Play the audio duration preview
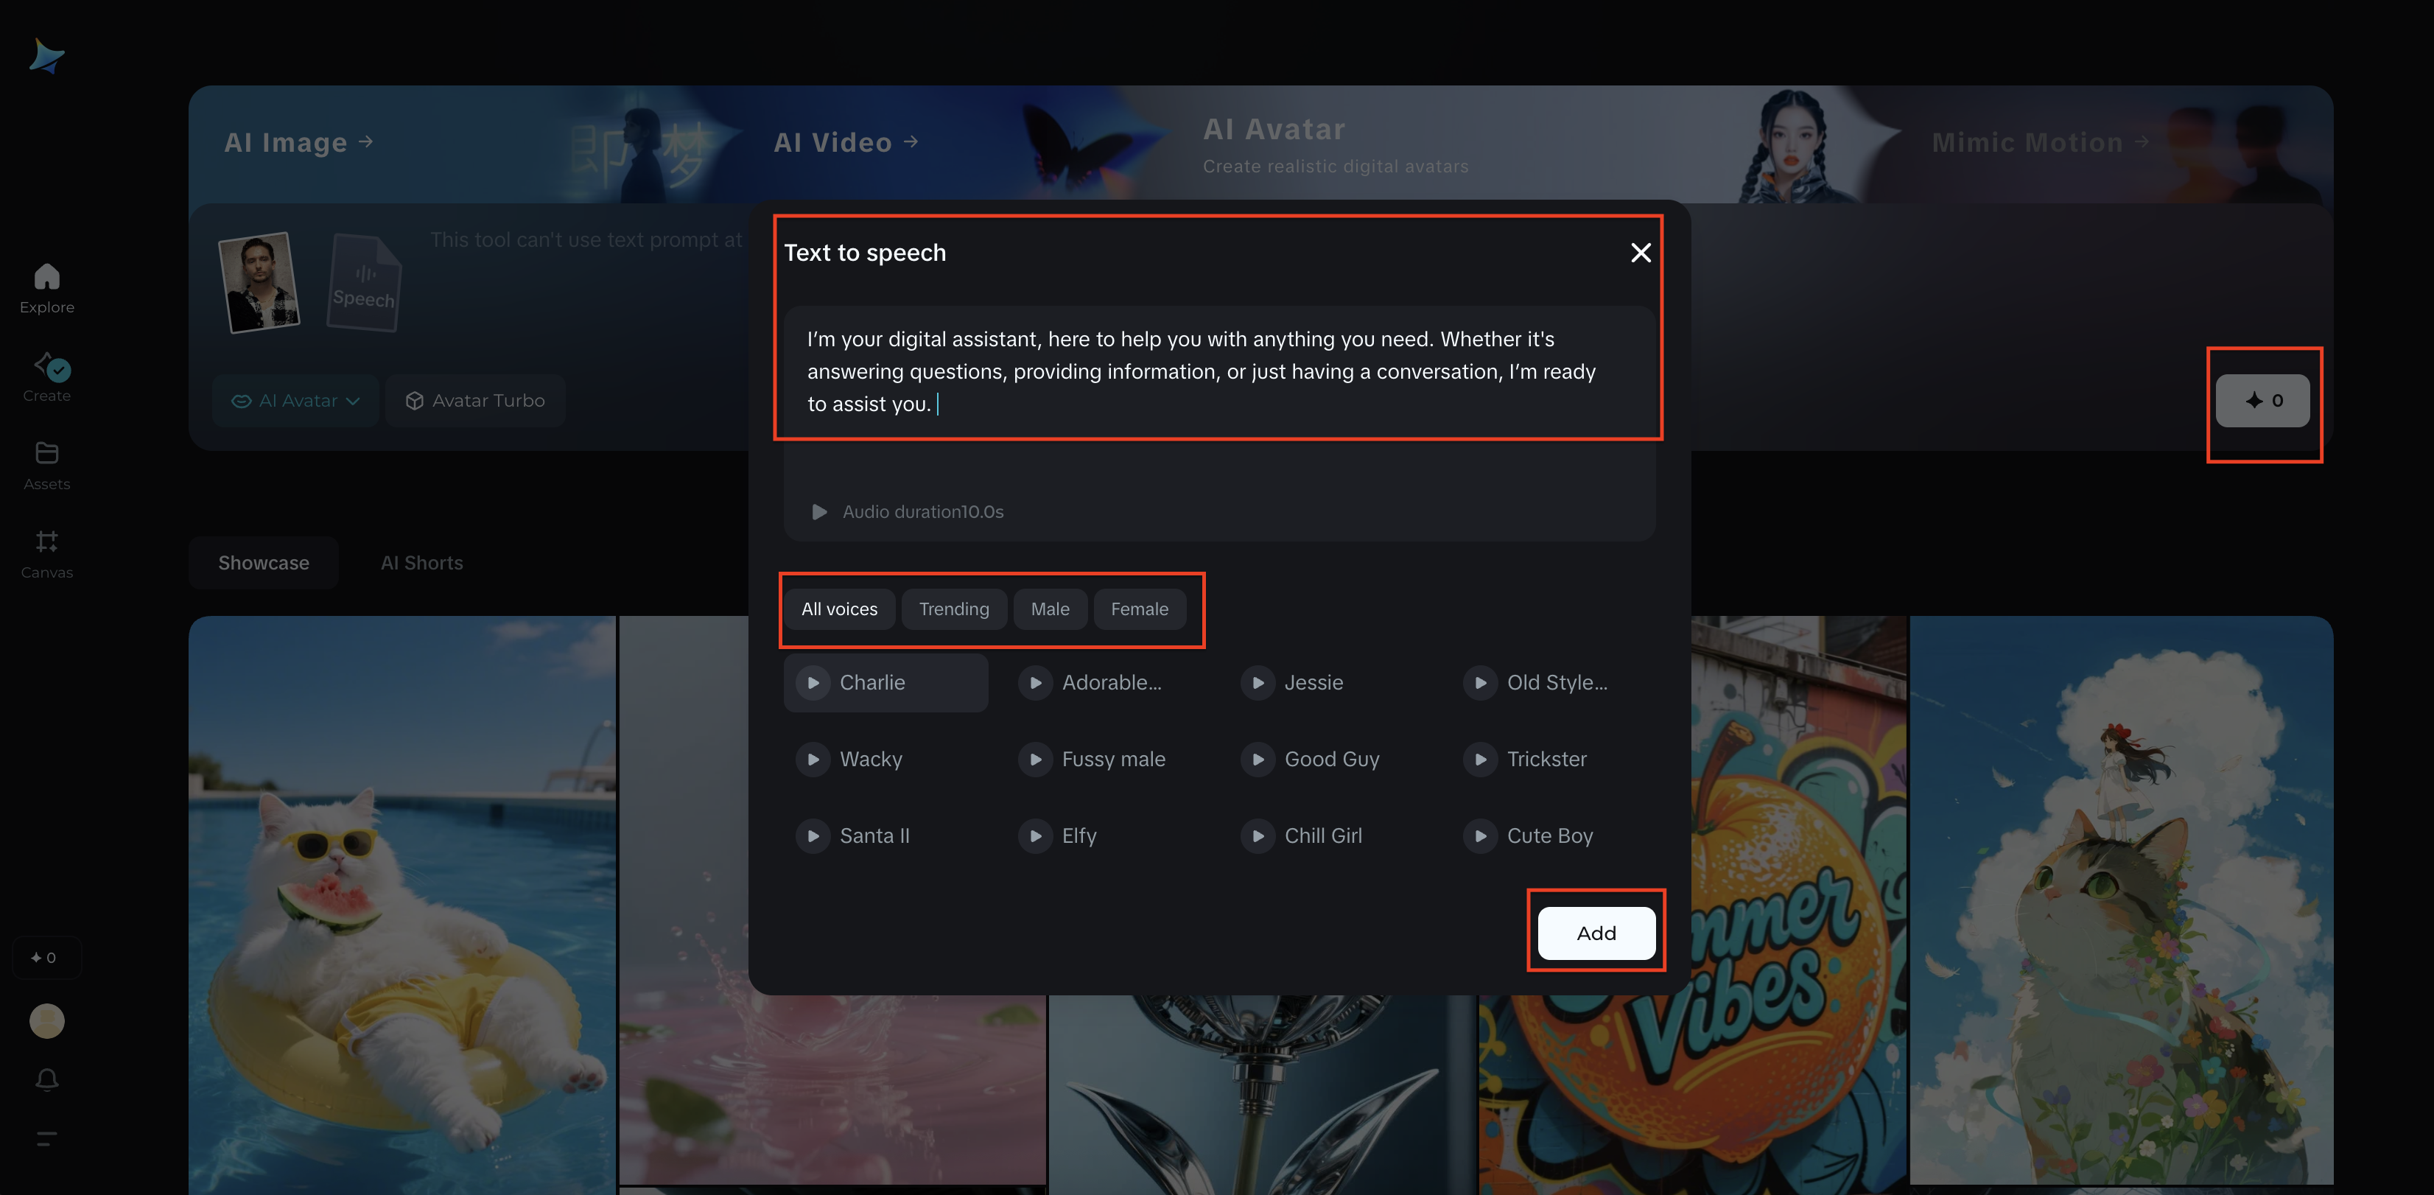This screenshot has width=2434, height=1195. coord(819,511)
